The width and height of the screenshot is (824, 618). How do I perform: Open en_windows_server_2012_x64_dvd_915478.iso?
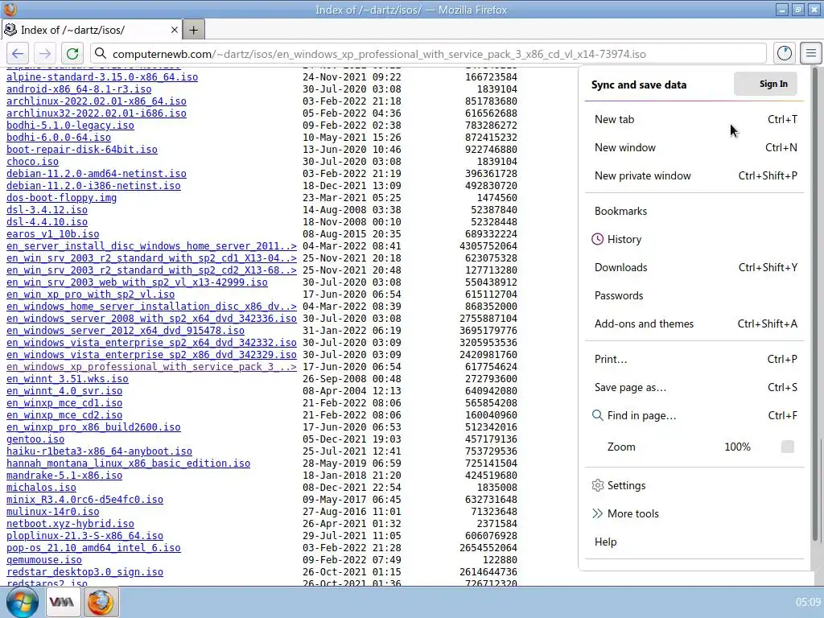[x=125, y=331]
